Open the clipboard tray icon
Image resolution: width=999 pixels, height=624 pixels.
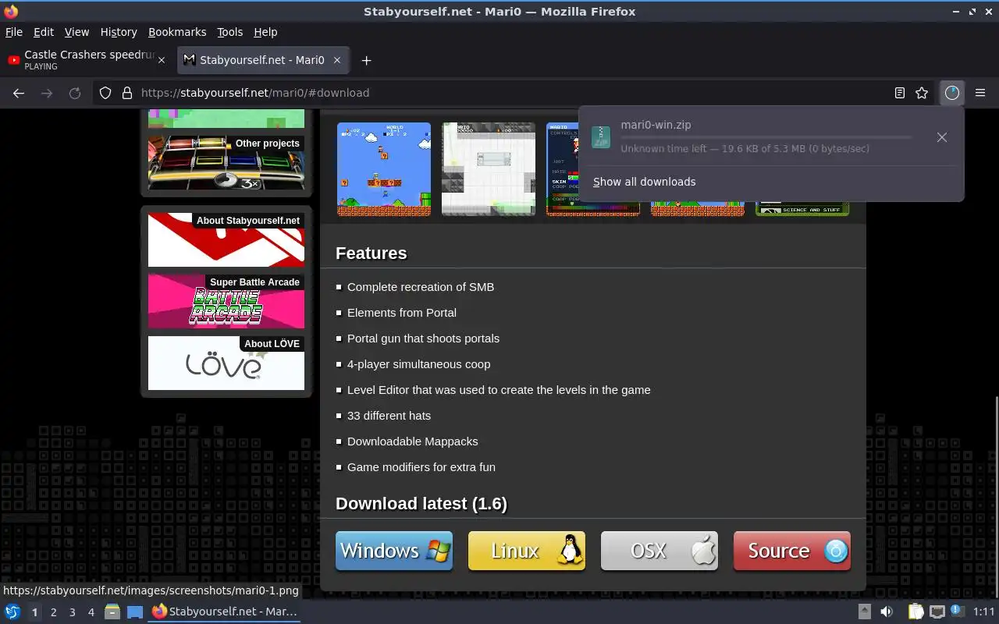coord(916,612)
